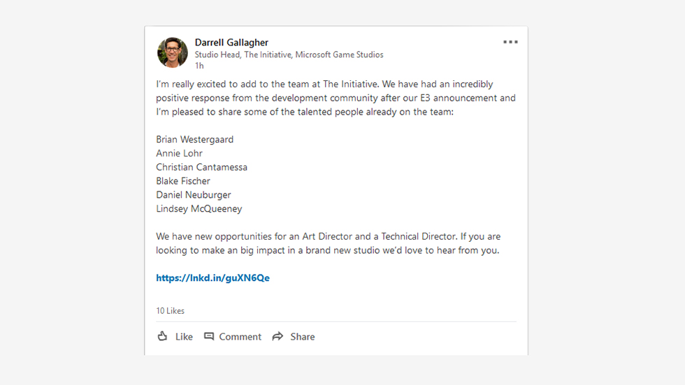Click the Share label text
The image size is (685, 385).
pos(302,337)
